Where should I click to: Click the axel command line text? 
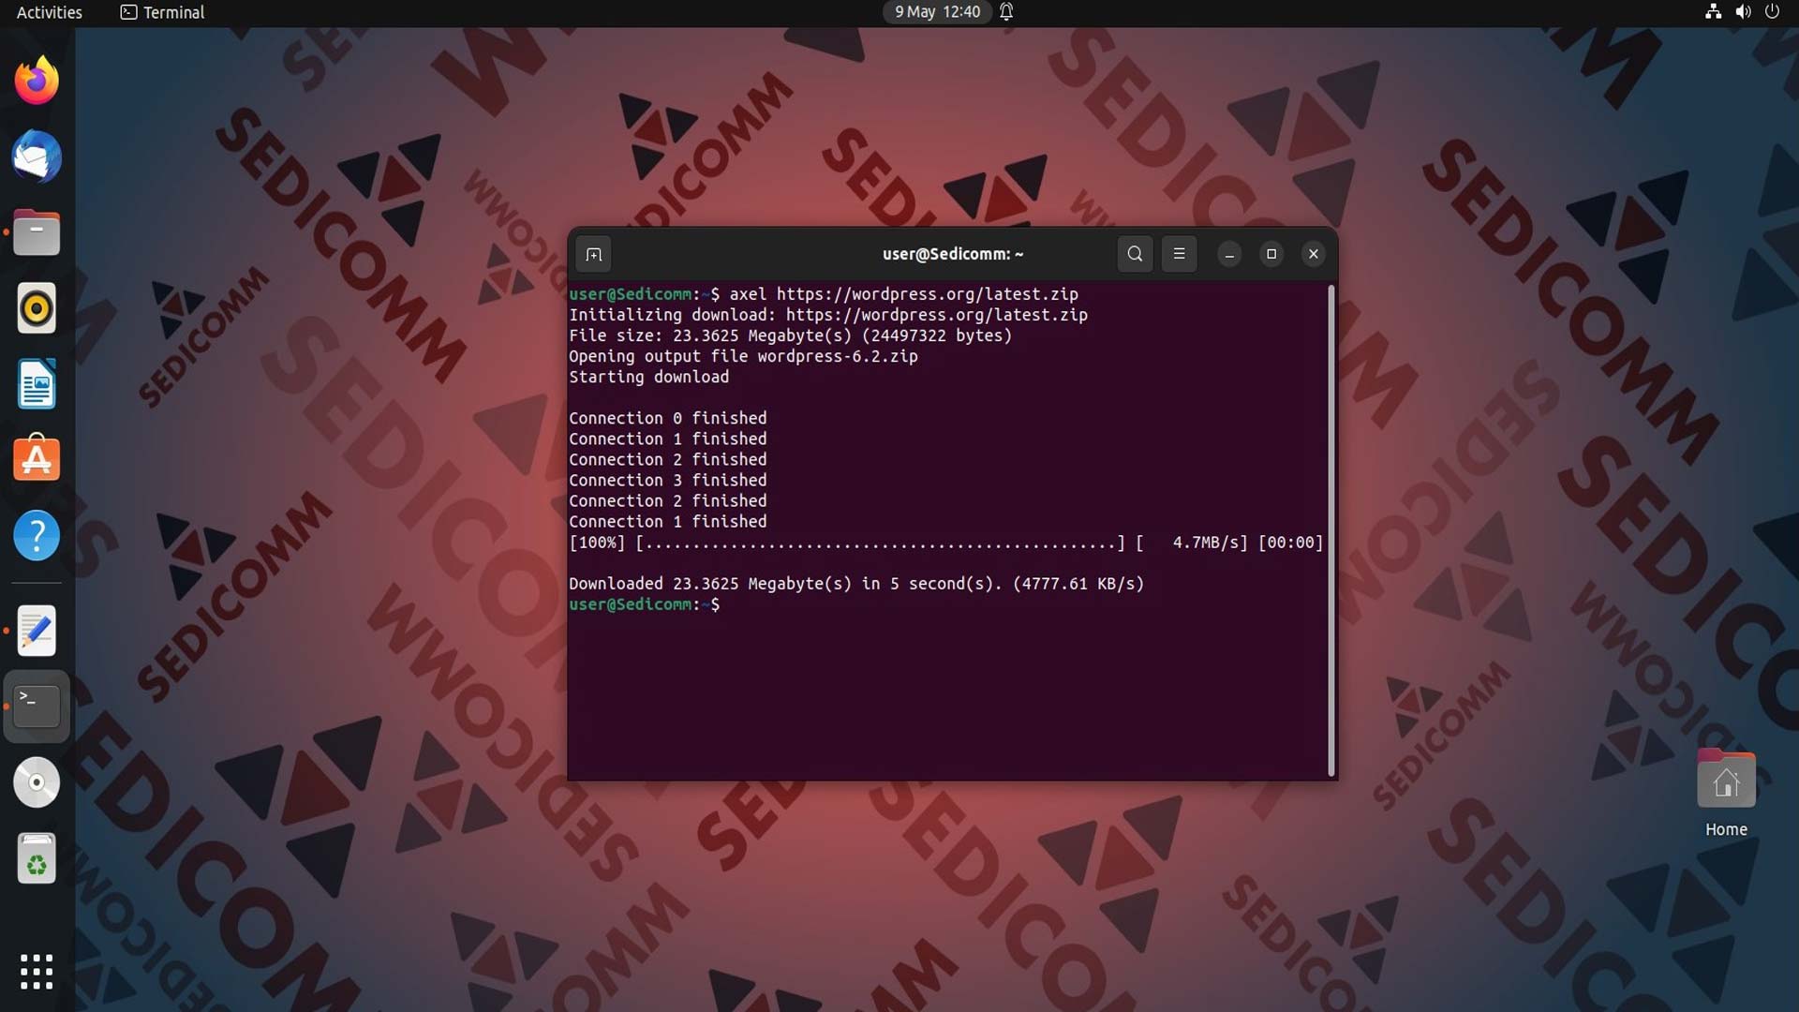[903, 294]
